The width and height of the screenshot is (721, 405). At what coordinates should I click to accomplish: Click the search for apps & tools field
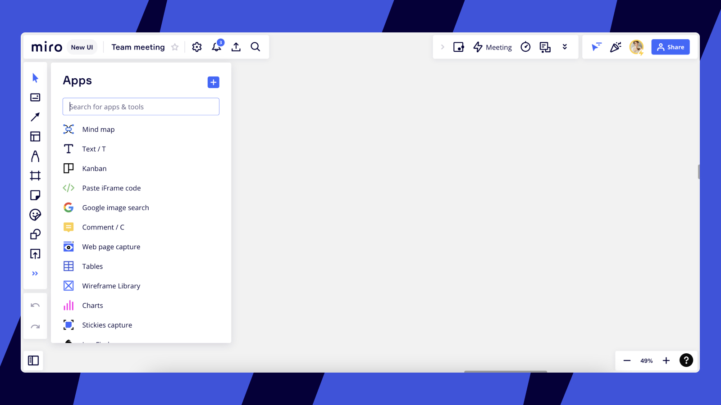click(x=141, y=107)
